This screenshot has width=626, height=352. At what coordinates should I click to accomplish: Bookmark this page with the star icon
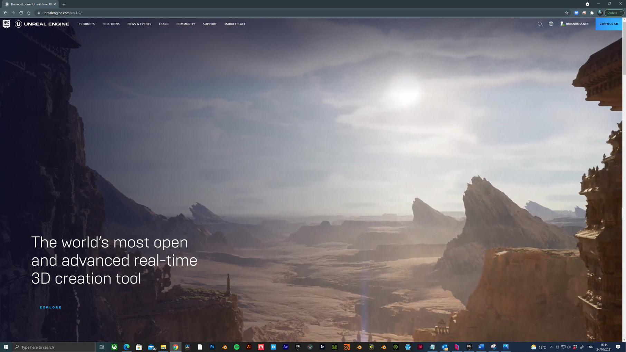[x=567, y=13]
